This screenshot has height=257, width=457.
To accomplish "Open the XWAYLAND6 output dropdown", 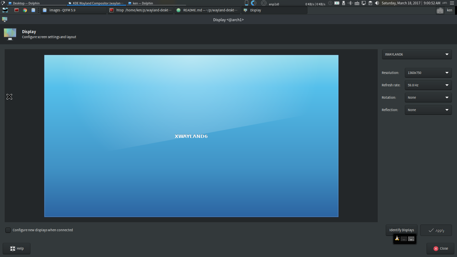I will 417,54.
